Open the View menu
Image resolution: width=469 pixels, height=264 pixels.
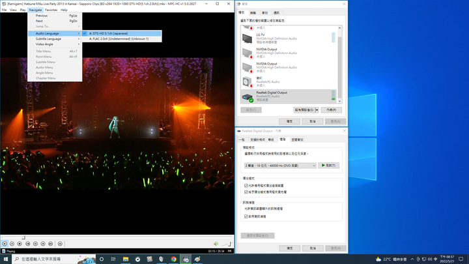click(13, 10)
